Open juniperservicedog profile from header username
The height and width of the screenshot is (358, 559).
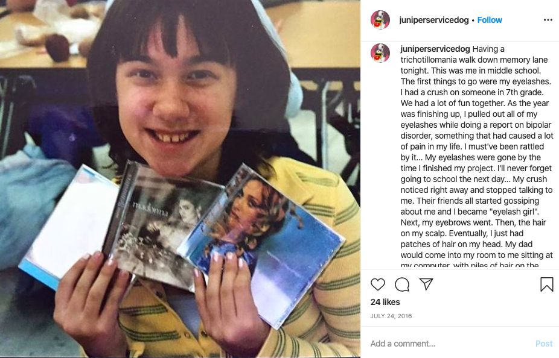434,20
